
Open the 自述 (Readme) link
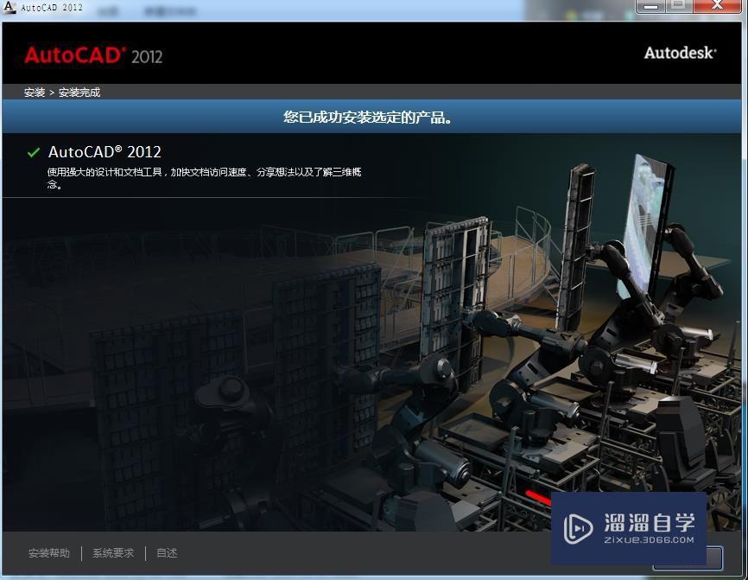166,553
